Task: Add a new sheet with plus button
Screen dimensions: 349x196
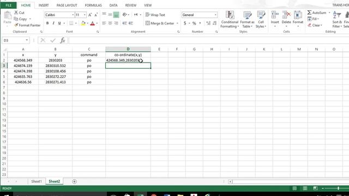Action: (74, 181)
